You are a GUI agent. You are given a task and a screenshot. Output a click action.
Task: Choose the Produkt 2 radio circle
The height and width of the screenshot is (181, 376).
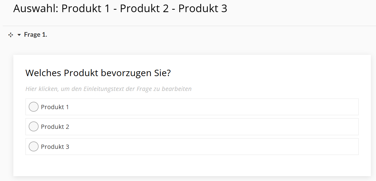click(x=34, y=126)
